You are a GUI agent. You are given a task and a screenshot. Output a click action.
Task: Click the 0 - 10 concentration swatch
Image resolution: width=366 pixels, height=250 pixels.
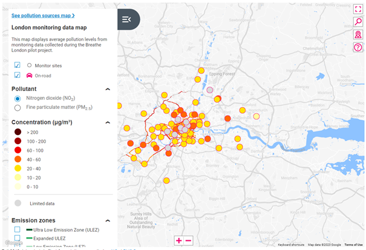[18, 186]
